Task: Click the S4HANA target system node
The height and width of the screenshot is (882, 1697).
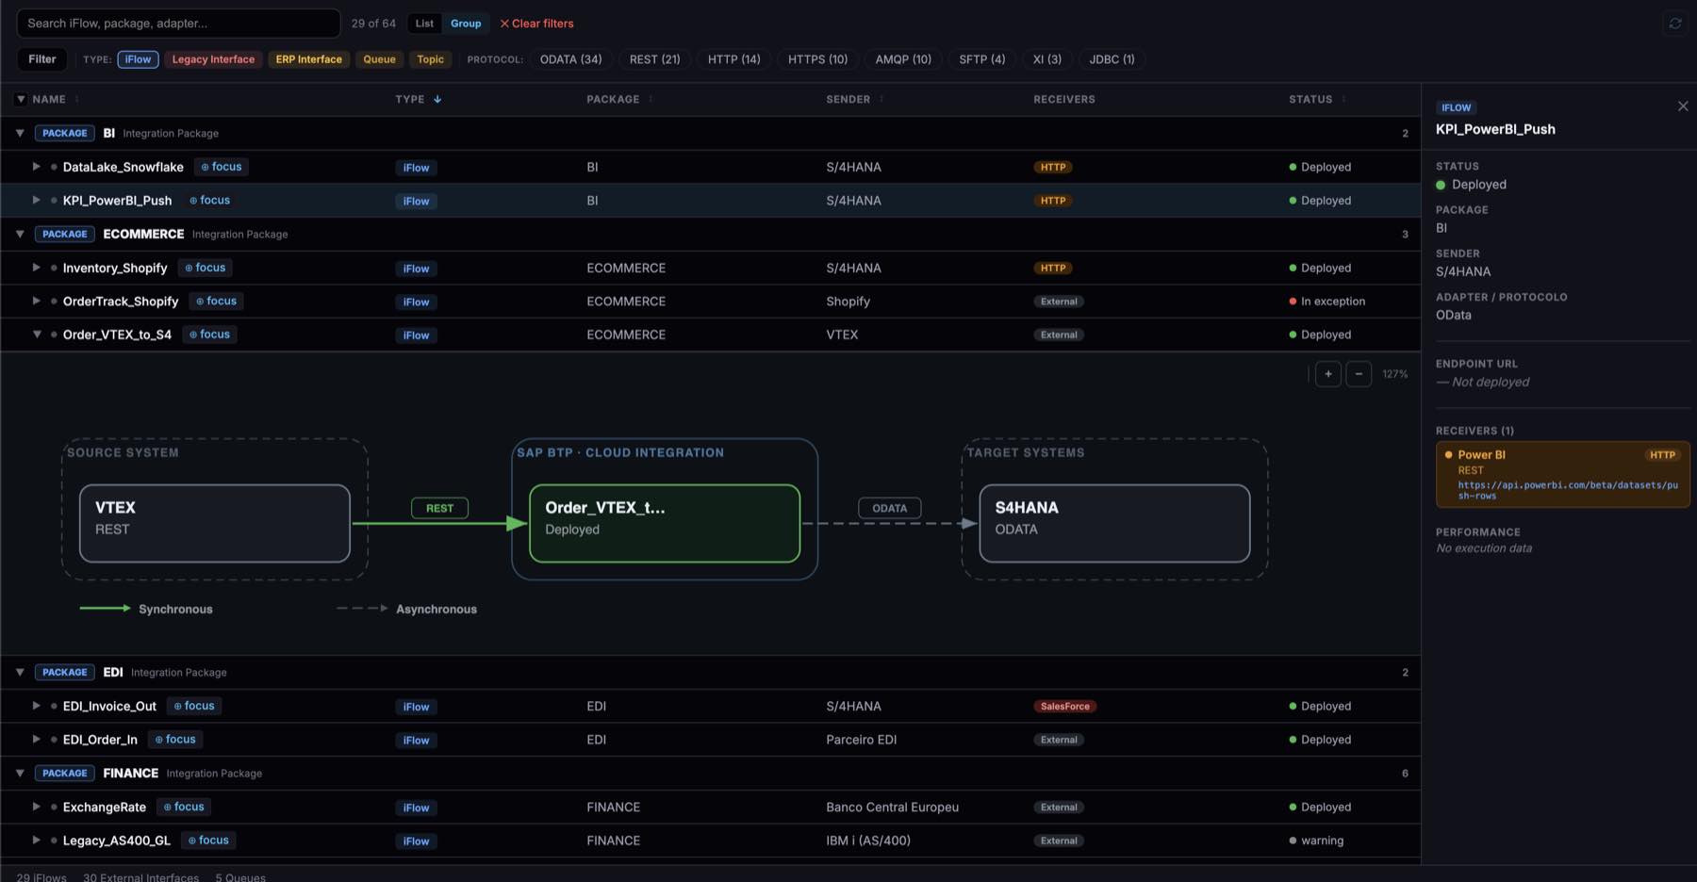Action: pyautogui.click(x=1114, y=523)
